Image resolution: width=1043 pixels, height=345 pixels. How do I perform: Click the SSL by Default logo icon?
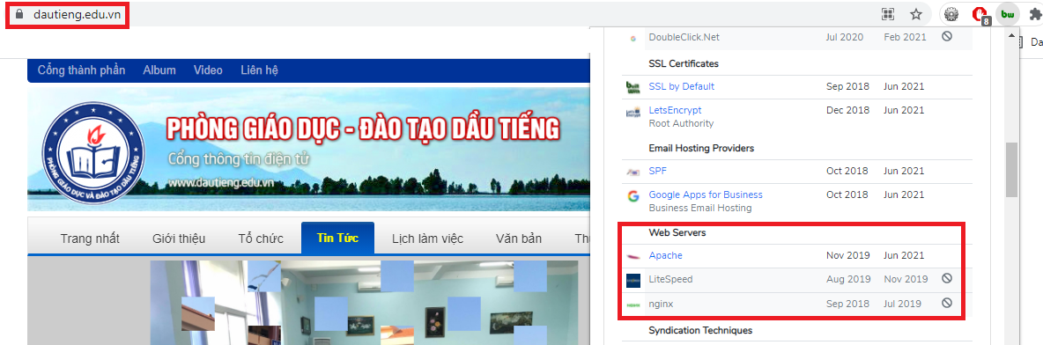(x=632, y=86)
